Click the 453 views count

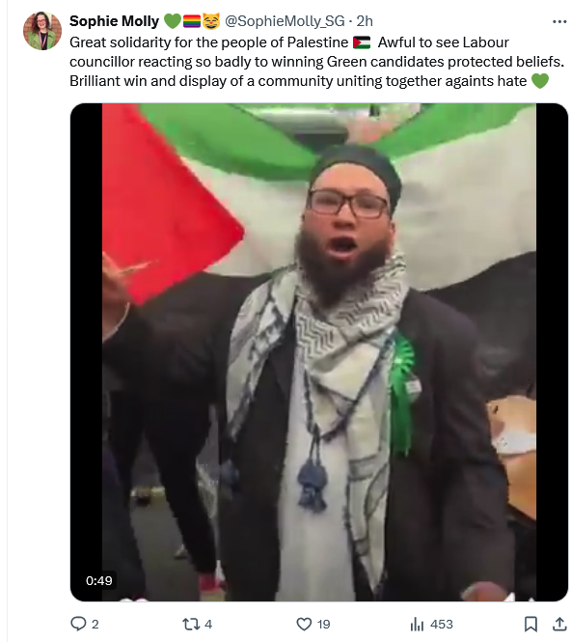tap(442, 624)
